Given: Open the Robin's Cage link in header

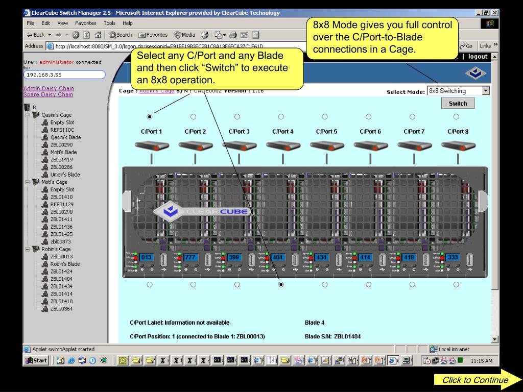Looking at the screenshot, I should coord(156,91).
